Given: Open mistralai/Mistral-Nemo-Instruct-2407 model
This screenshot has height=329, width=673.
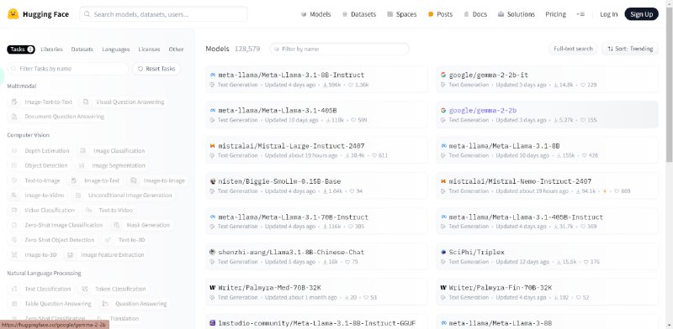Looking at the screenshot, I should point(548,186).
